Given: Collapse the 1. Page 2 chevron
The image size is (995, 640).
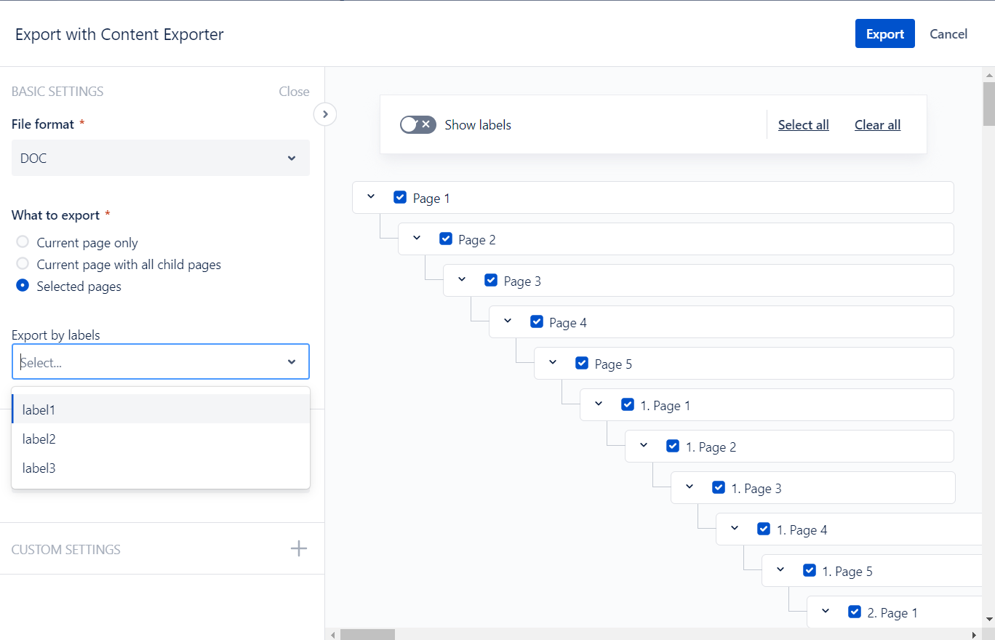Looking at the screenshot, I should tap(644, 446).
